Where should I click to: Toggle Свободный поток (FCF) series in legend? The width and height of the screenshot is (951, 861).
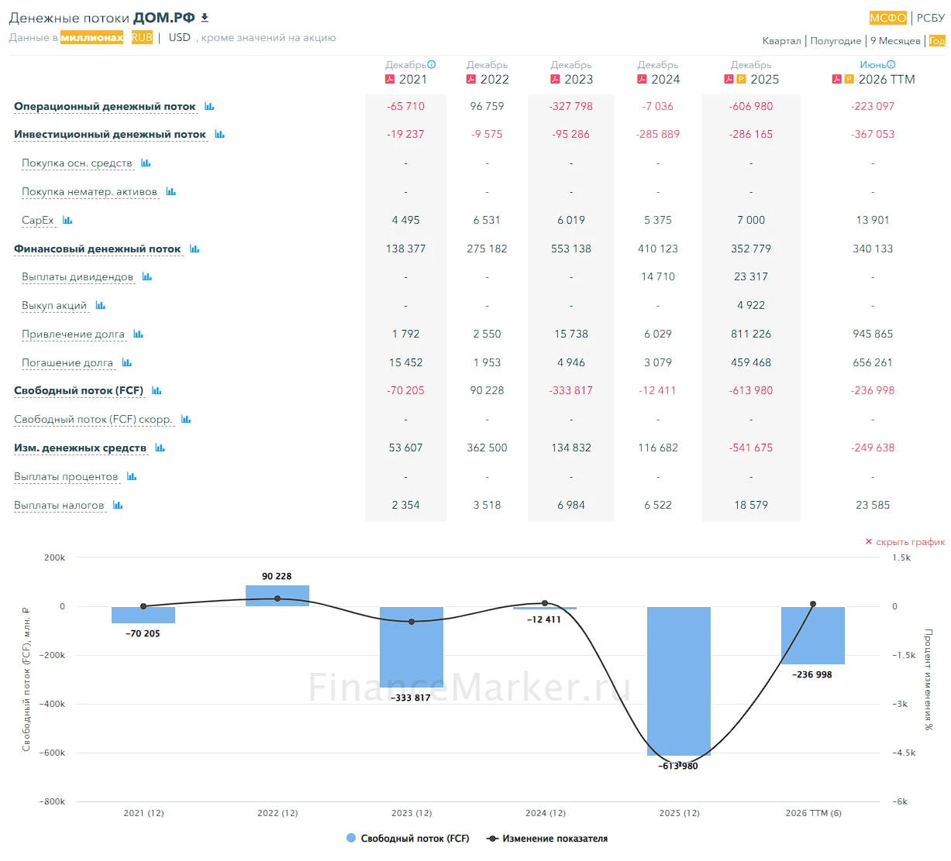(408, 839)
